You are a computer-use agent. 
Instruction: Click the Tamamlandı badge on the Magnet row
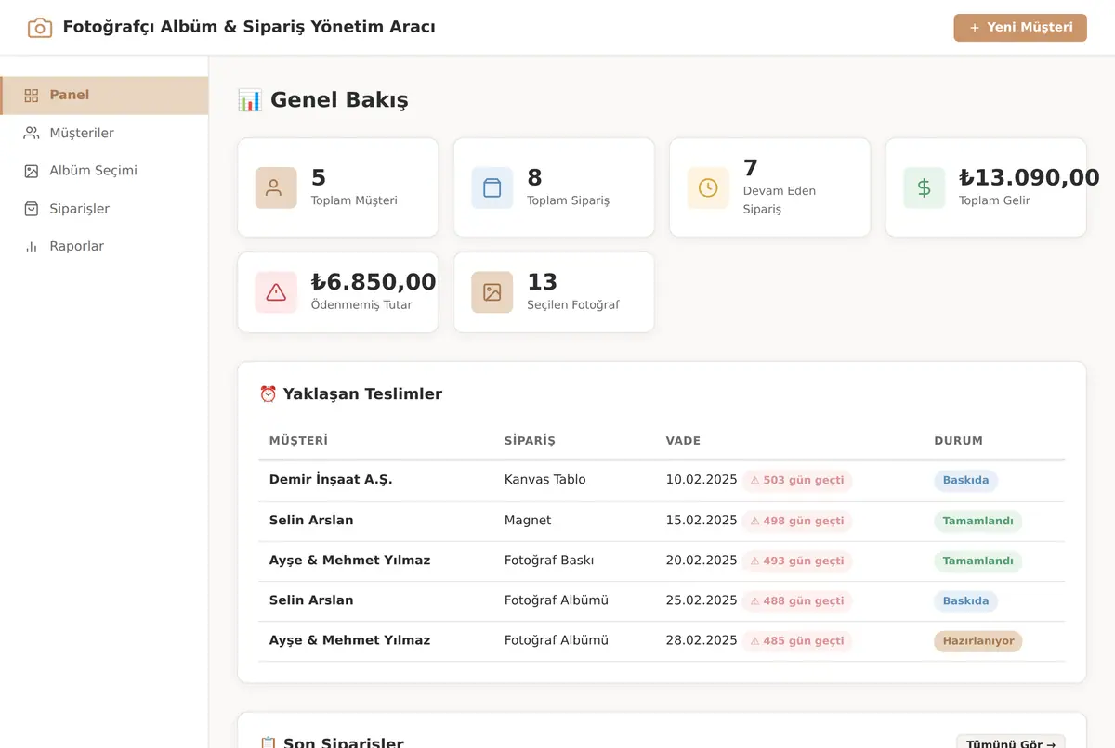(977, 522)
